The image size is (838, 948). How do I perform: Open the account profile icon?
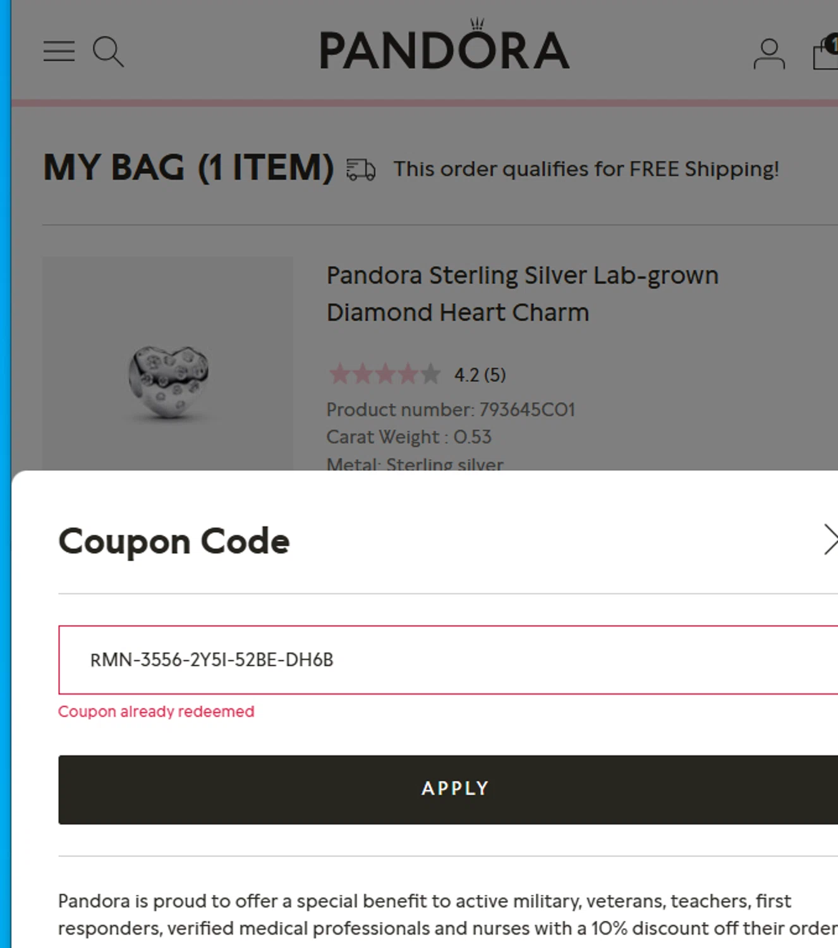[768, 54]
